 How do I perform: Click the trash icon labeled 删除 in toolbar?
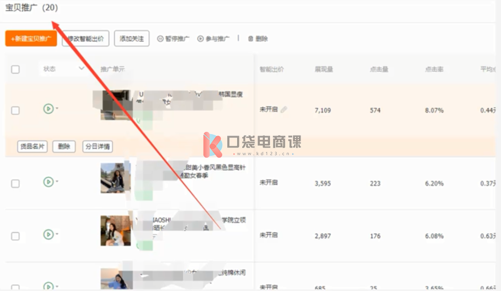(x=251, y=38)
